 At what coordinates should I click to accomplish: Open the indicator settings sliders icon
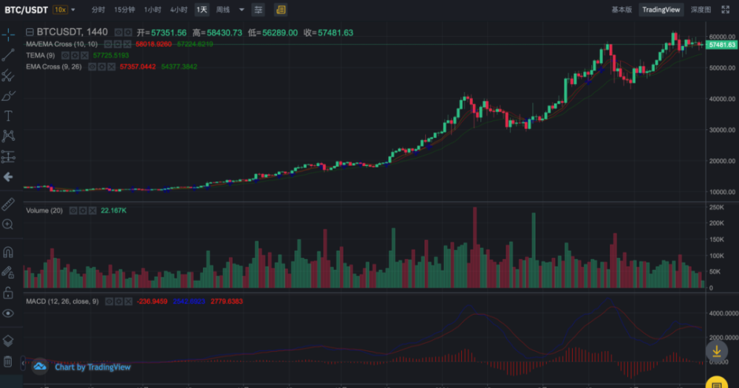point(258,10)
